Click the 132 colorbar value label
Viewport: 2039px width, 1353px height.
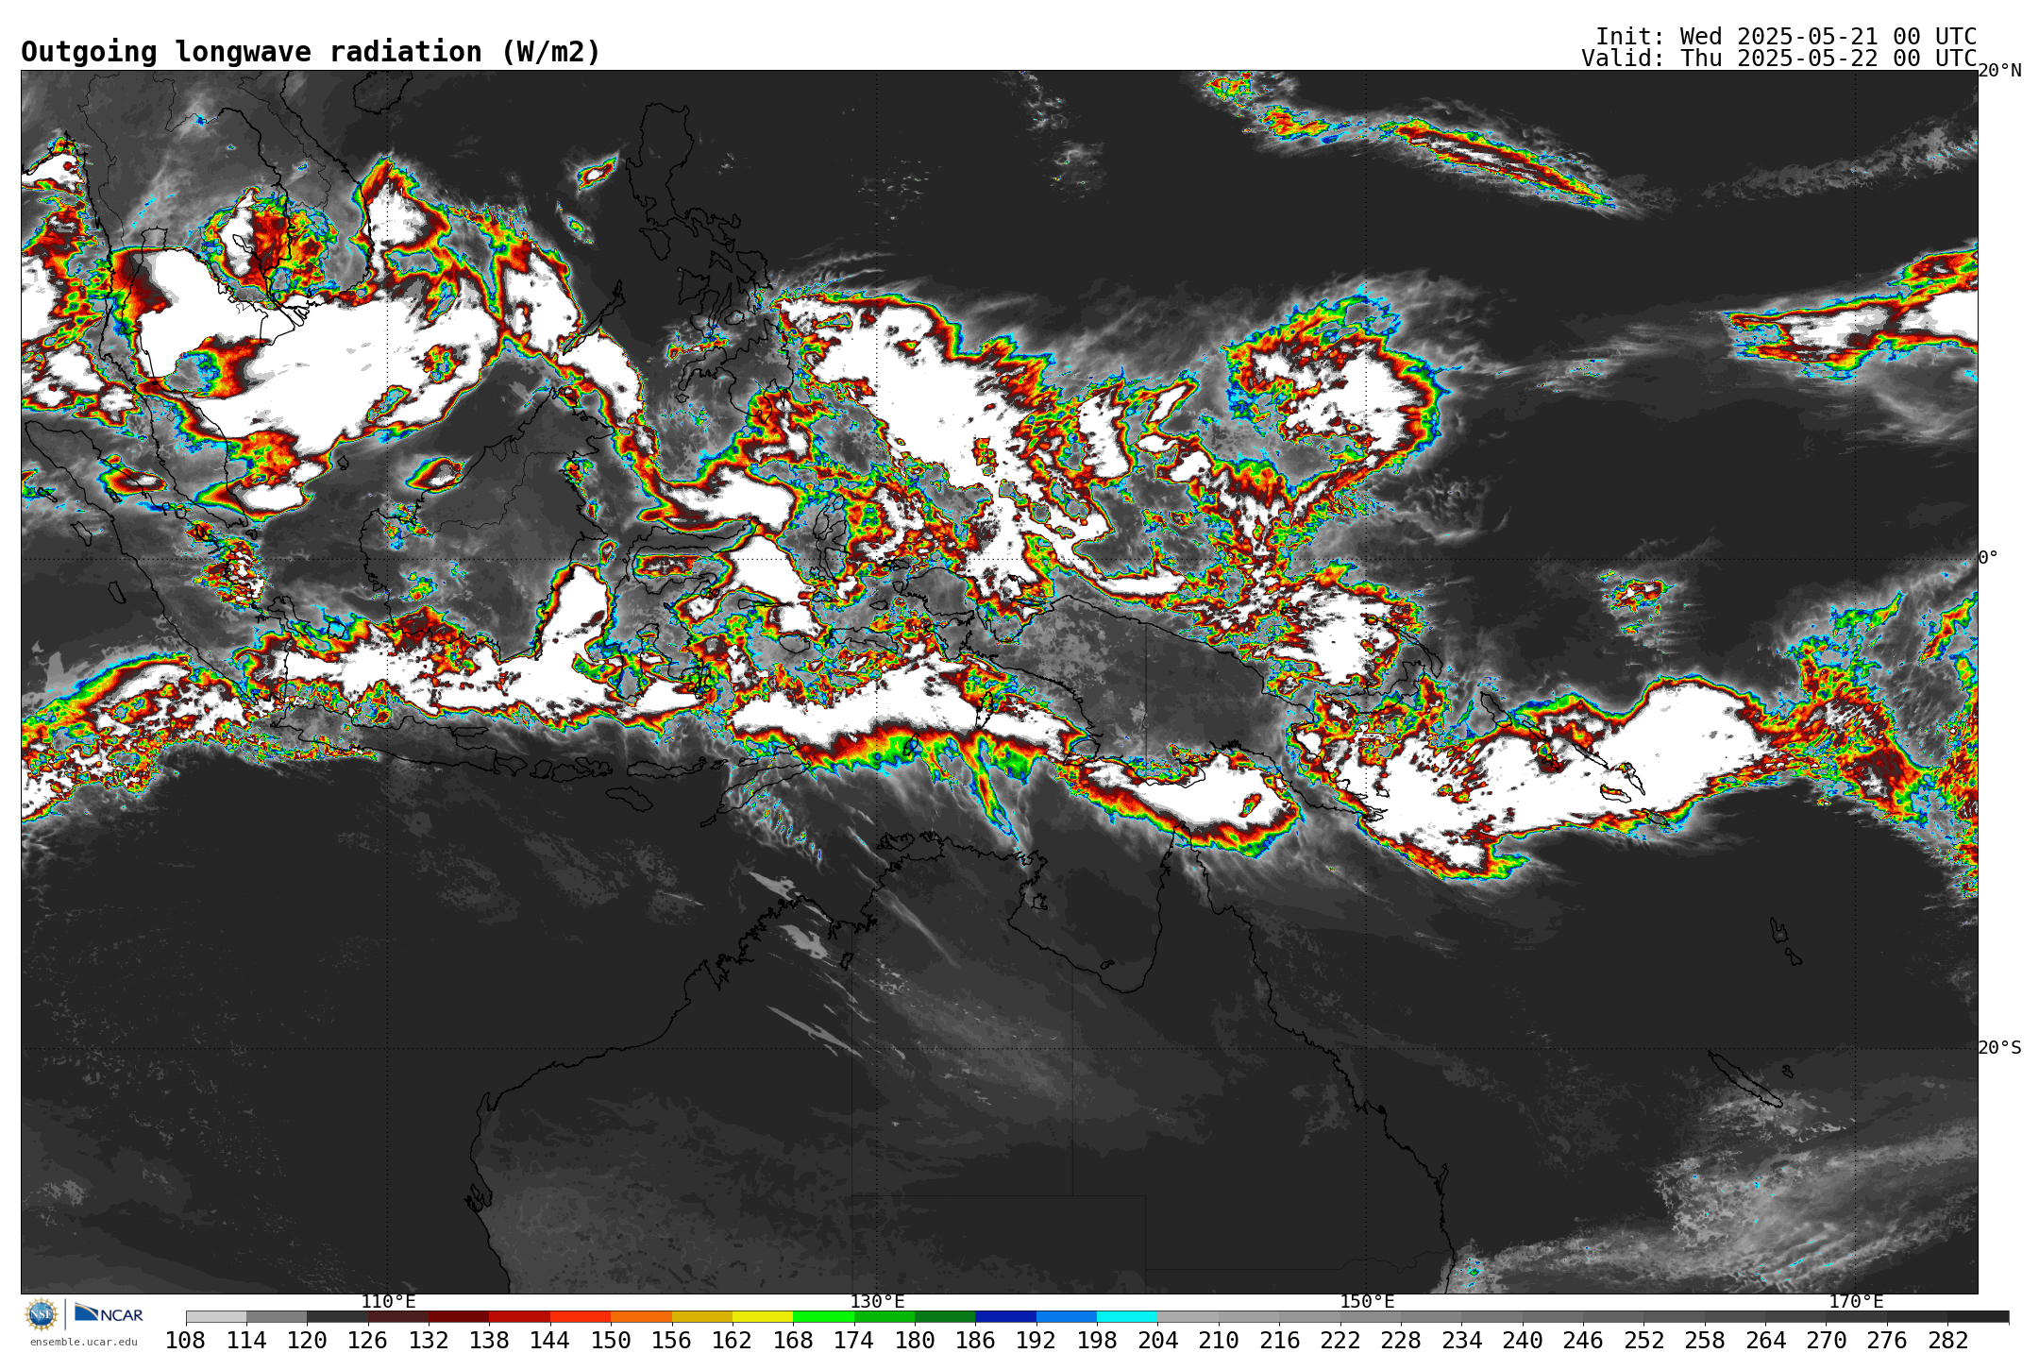point(429,1341)
